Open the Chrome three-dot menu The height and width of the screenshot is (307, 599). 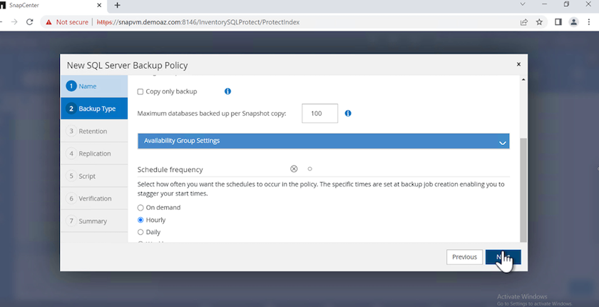[589, 22]
